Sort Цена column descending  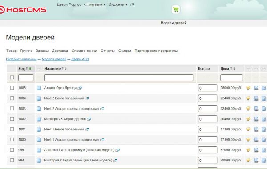point(234,69)
